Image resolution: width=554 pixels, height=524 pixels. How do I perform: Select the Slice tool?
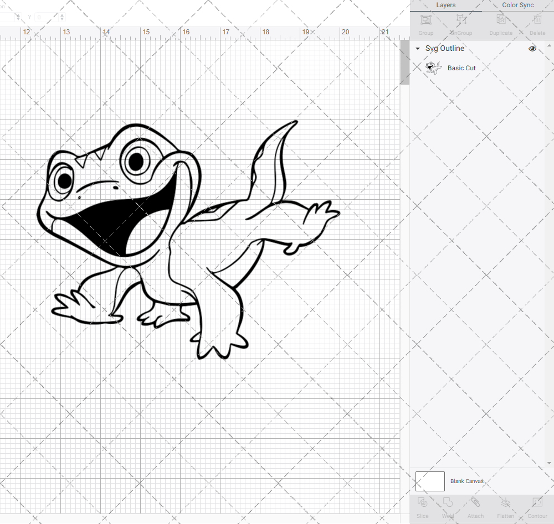pyautogui.click(x=422, y=503)
